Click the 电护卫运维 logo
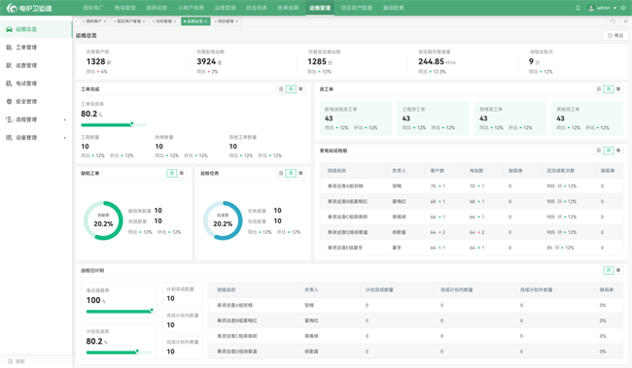The height and width of the screenshot is (368, 632). (x=29, y=8)
